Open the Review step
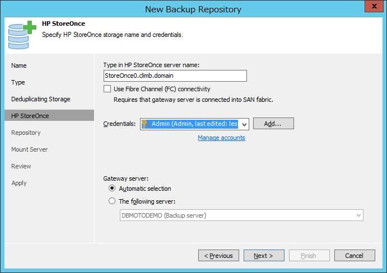Image resolution: width=387 pixels, height=273 pixels. (x=21, y=166)
